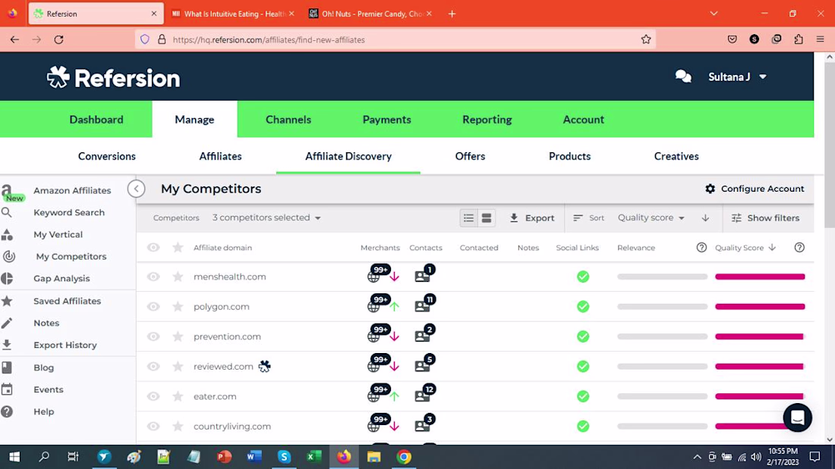835x469 pixels.
Task: Expand the 3 competitors selected dropdown
Action: point(266,218)
